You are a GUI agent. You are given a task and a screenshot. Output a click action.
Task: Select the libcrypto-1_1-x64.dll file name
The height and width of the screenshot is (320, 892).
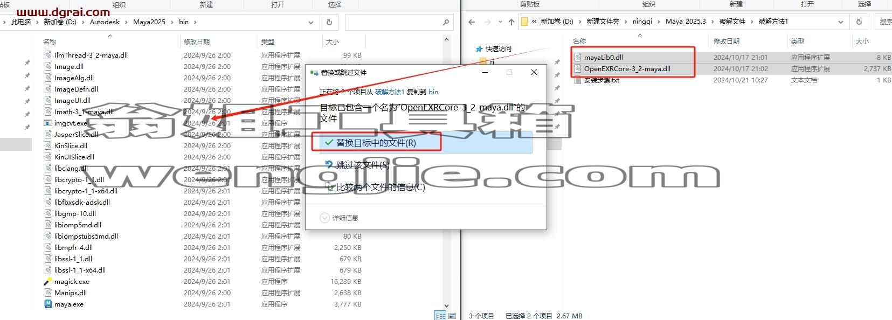pos(86,191)
